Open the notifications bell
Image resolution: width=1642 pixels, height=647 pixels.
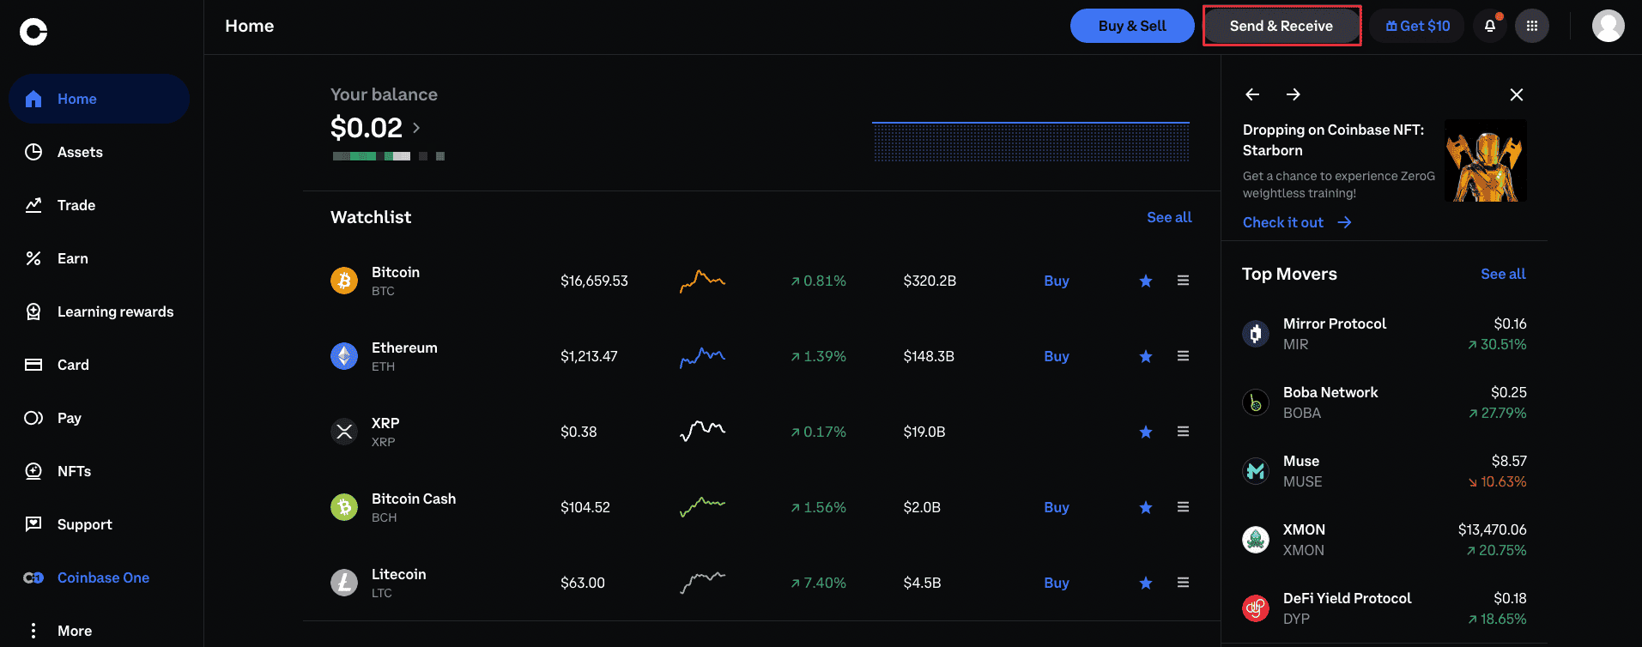coord(1490,26)
